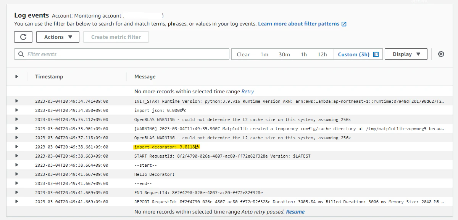This screenshot has height=220, width=458.
Task: Click the INIT_START Runtime Version message text
Action: click(x=289, y=101)
